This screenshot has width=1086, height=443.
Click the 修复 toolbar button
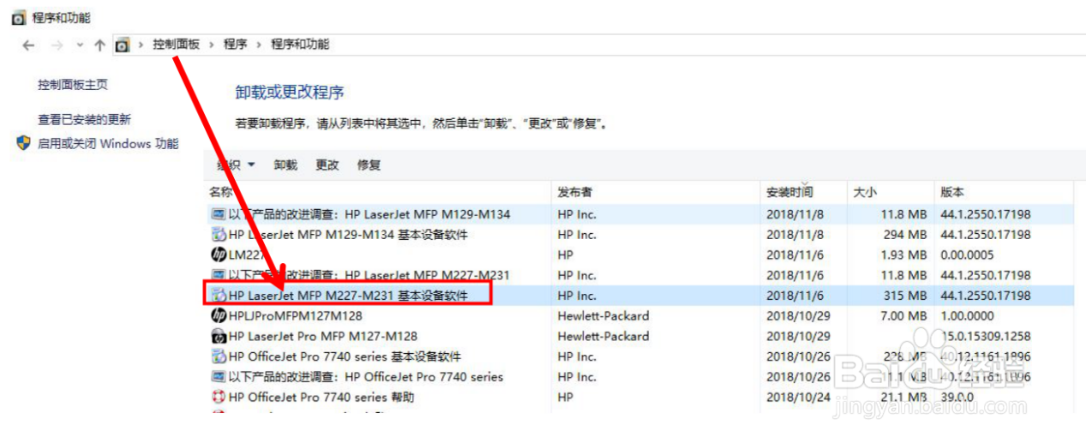[x=369, y=165]
